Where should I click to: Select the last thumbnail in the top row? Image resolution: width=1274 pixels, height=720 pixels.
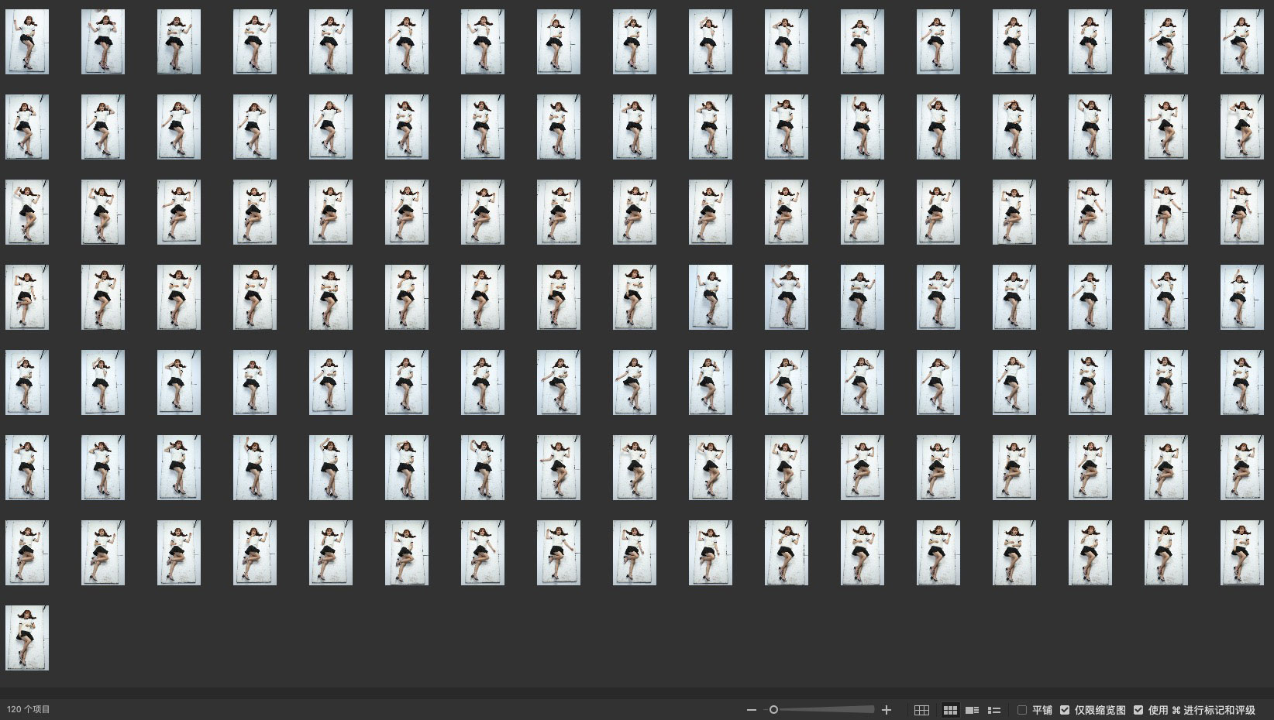[1241, 42]
